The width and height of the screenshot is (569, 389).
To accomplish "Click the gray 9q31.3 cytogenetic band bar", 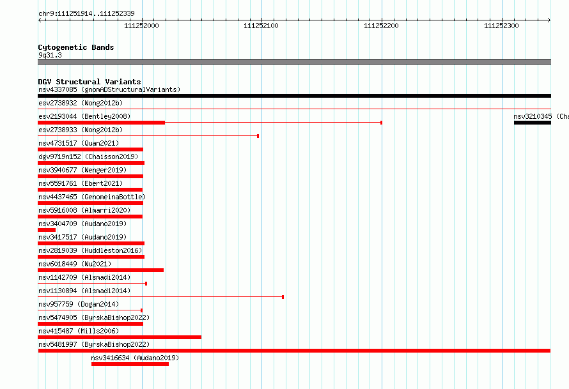I will tap(294, 62).
